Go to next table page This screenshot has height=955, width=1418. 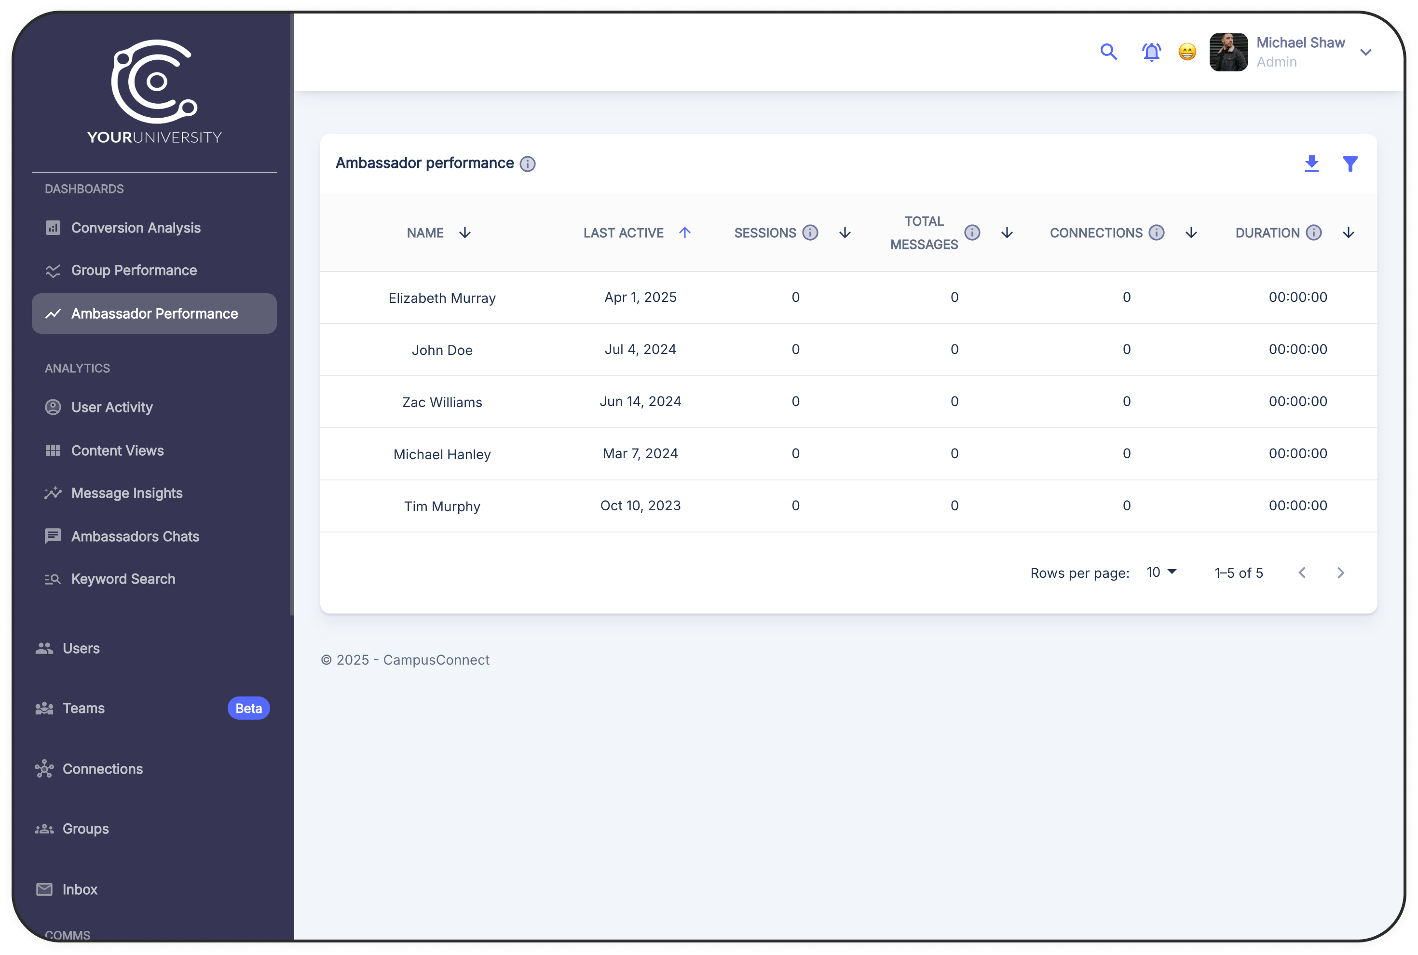point(1341,573)
